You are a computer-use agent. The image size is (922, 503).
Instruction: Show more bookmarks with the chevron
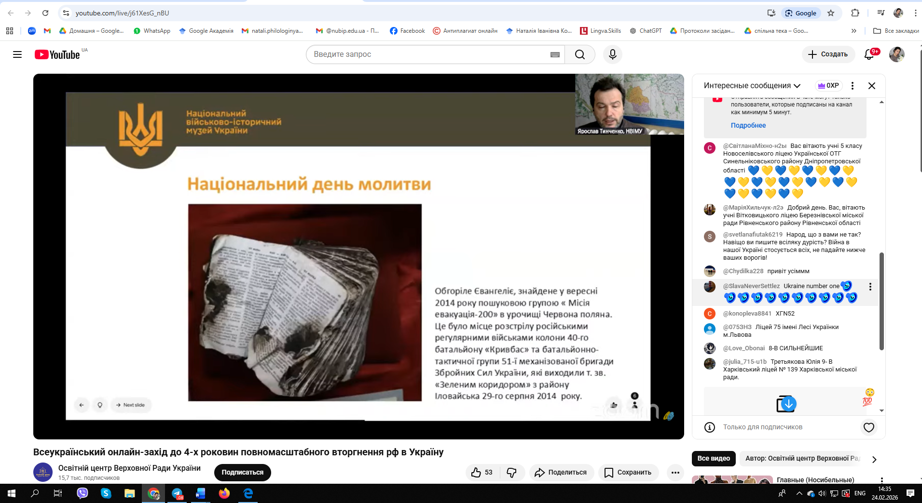tap(854, 31)
